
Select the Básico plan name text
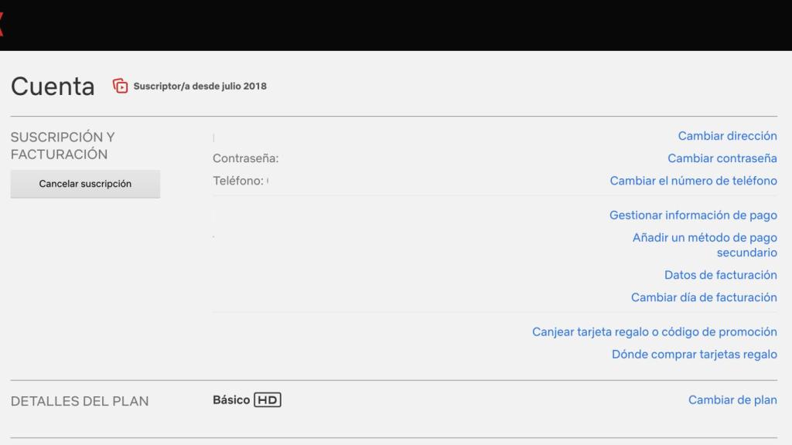(x=230, y=399)
